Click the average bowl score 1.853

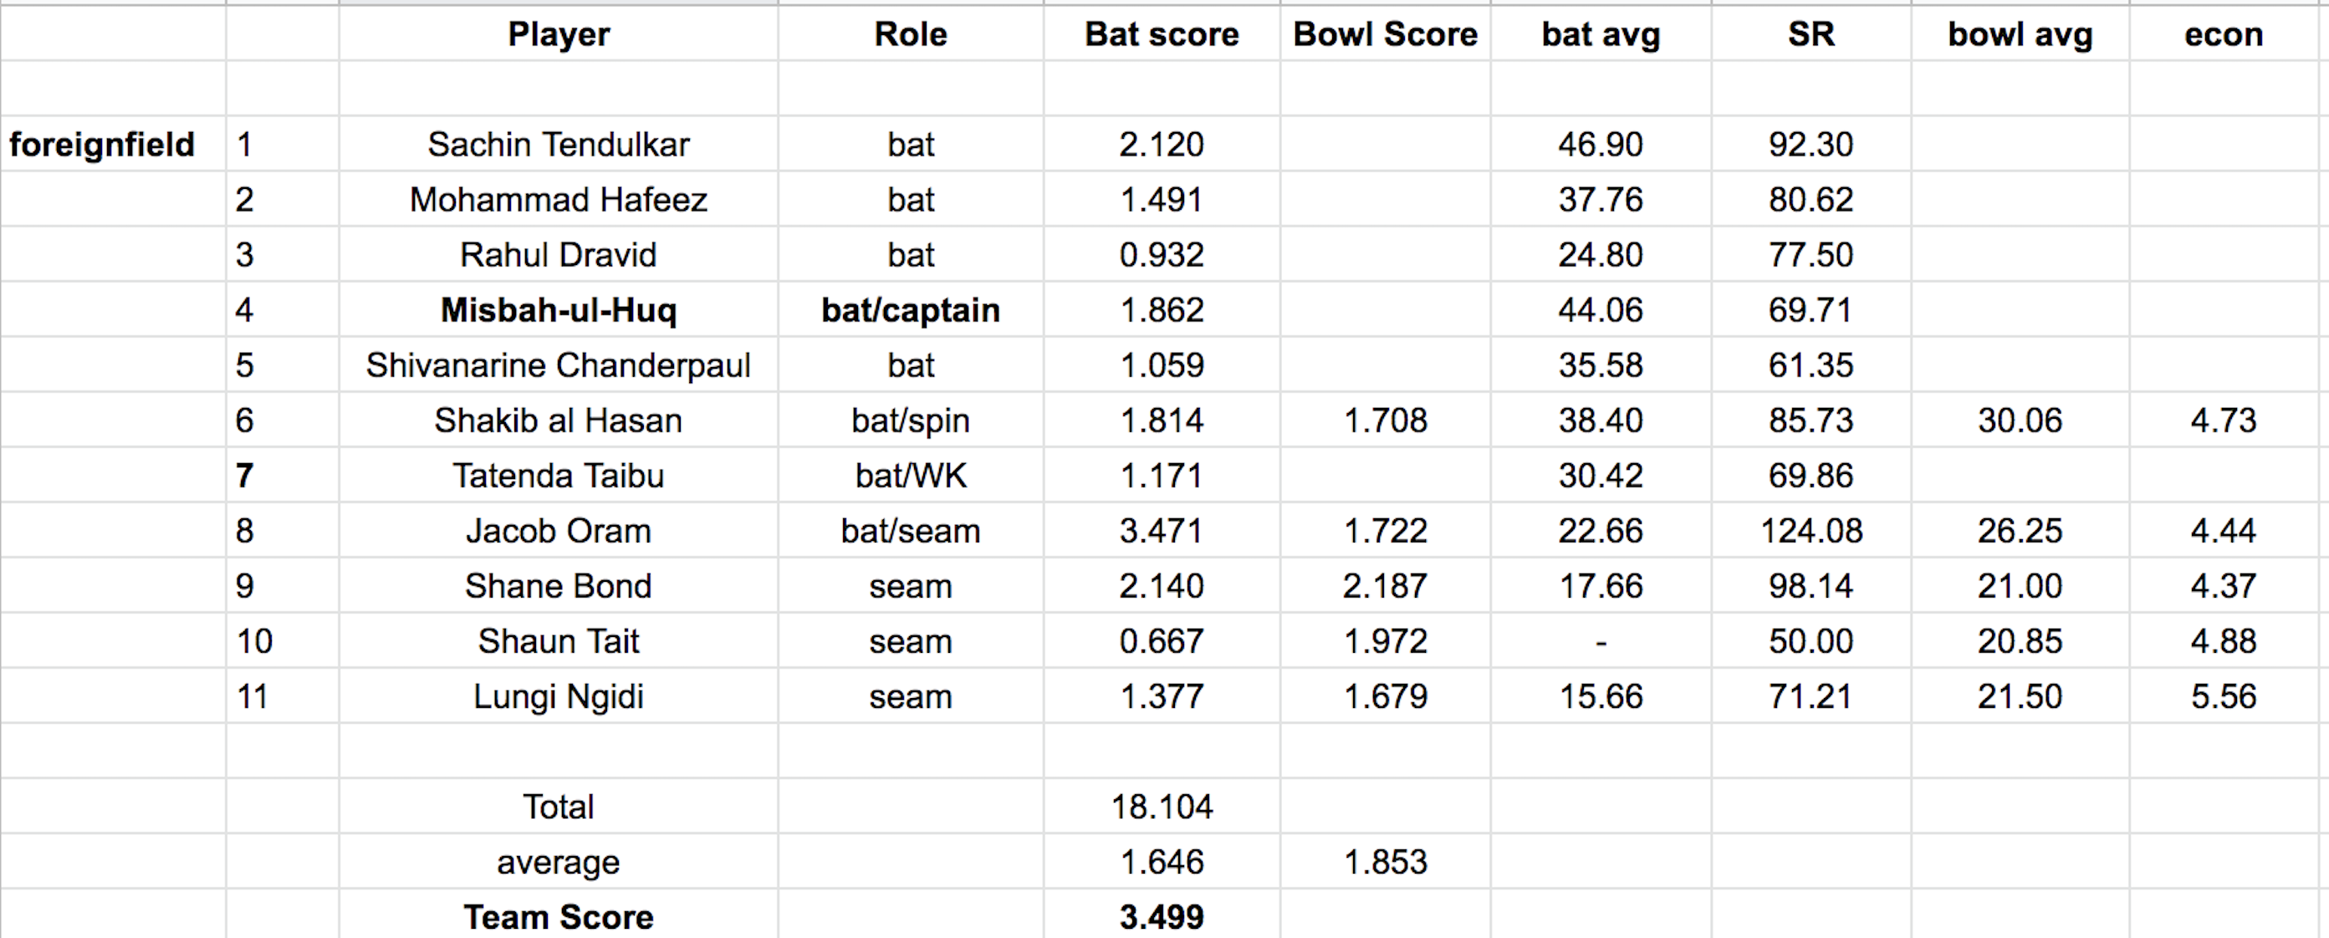[1384, 862]
